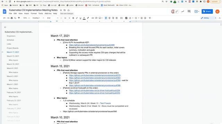Open the Tools menu
Screen dimensions: 222x124
coord(41,13)
